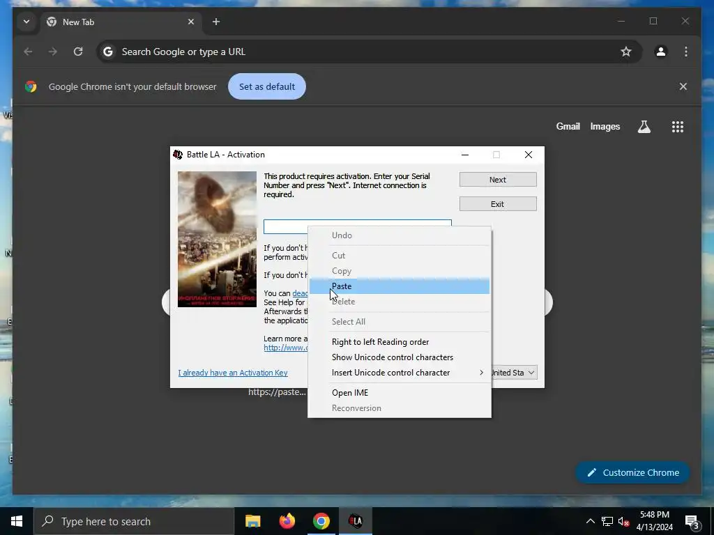The width and height of the screenshot is (714, 535).
Task: Switch to Chrome on the taskbar
Action: point(321,521)
